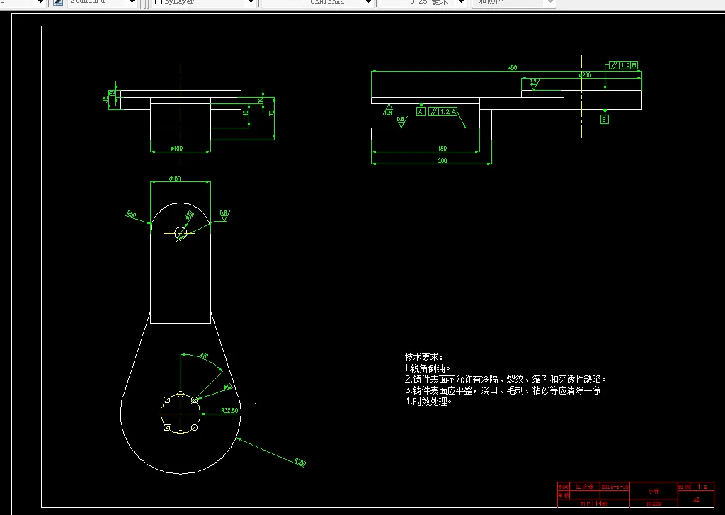
Task: Select the φ20 hole dimension
Action: point(190,215)
